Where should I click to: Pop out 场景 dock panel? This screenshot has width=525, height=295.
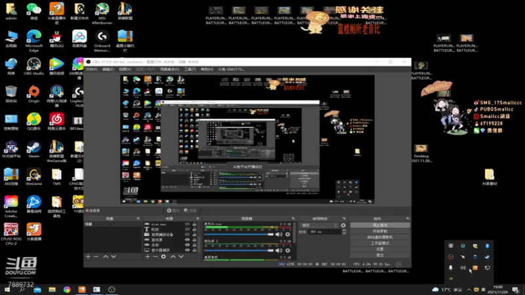pos(138,218)
